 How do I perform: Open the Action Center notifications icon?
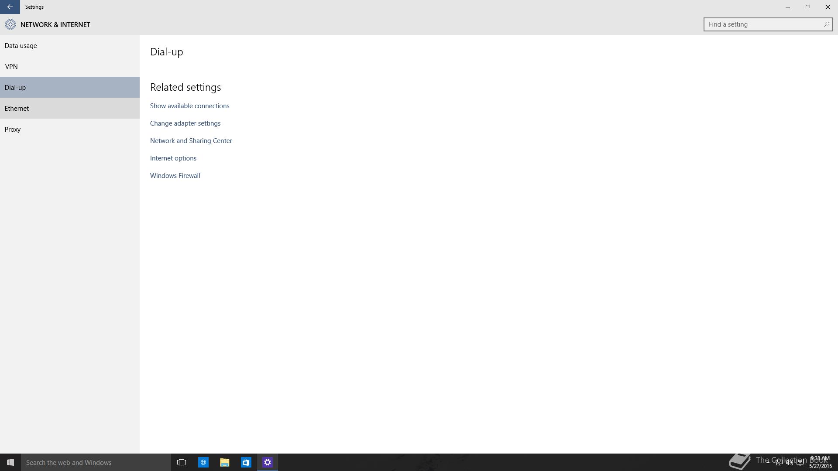800,462
